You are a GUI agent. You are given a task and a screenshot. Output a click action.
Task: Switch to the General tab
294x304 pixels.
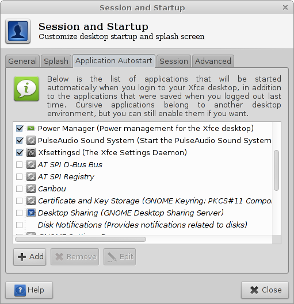22,61
